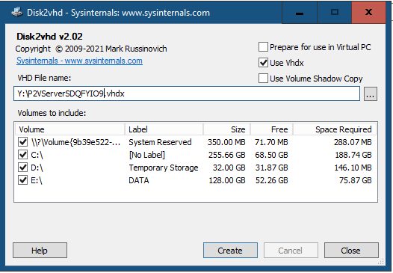
Task: Select the [No Label] cell
Action: coord(147,155)
